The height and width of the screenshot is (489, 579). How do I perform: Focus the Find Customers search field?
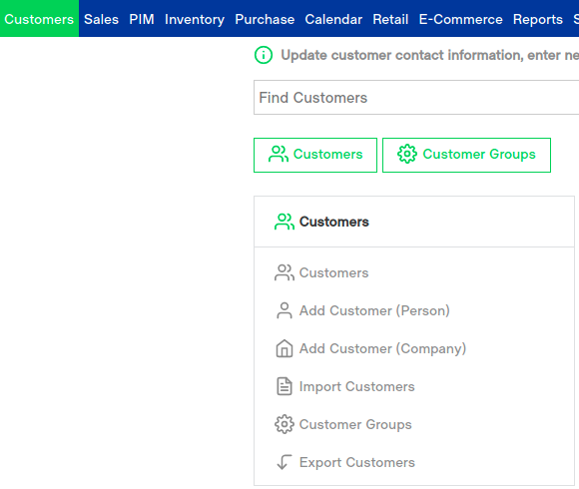click(x=416, y=98)
